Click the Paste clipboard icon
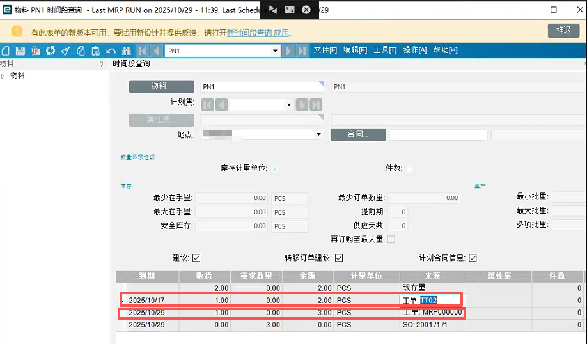The width and height of the screenshot is (587, 344). (96, 51)
